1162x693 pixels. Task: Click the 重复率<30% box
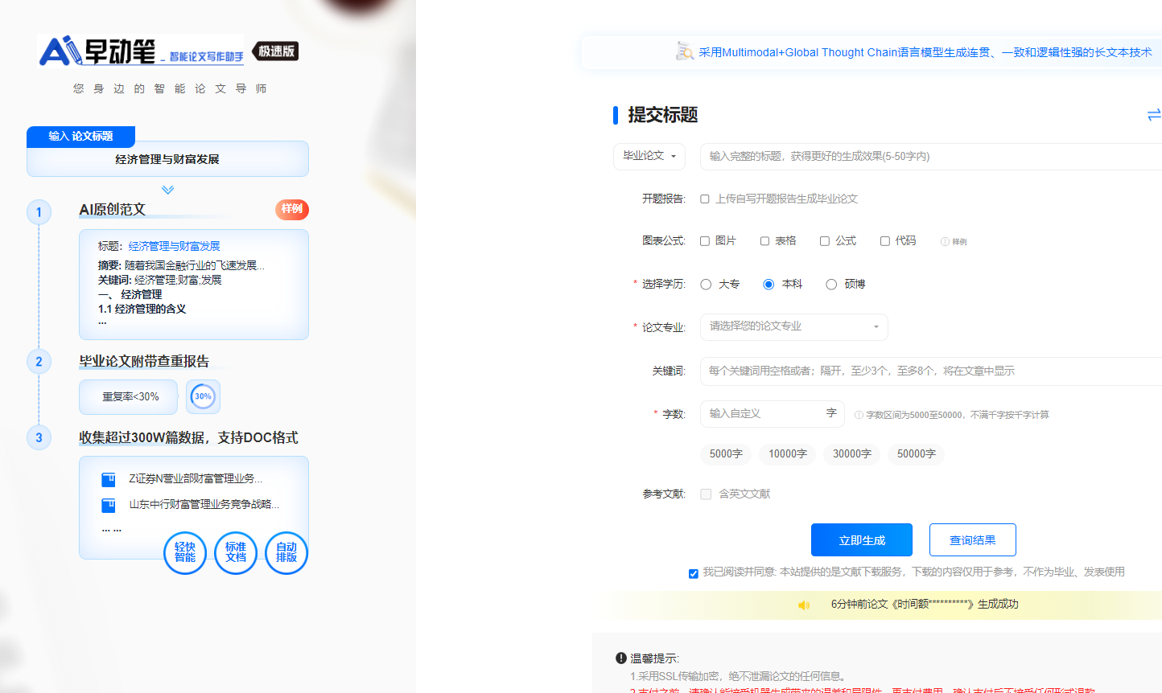(x=129, y=396)
